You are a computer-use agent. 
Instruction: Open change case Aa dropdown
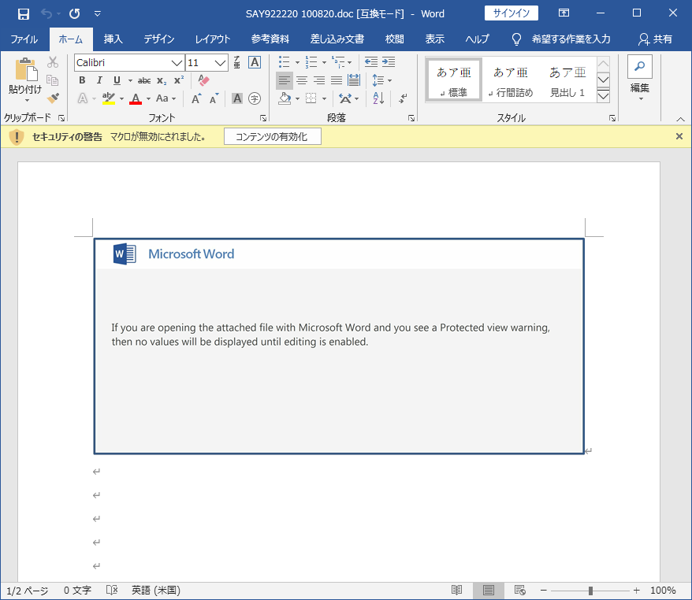click(166, 98)
